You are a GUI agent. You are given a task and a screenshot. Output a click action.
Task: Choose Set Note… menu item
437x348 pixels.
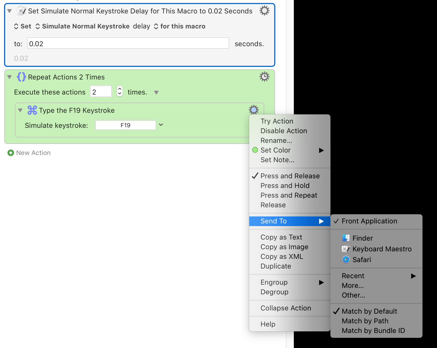tap(290, 160)
